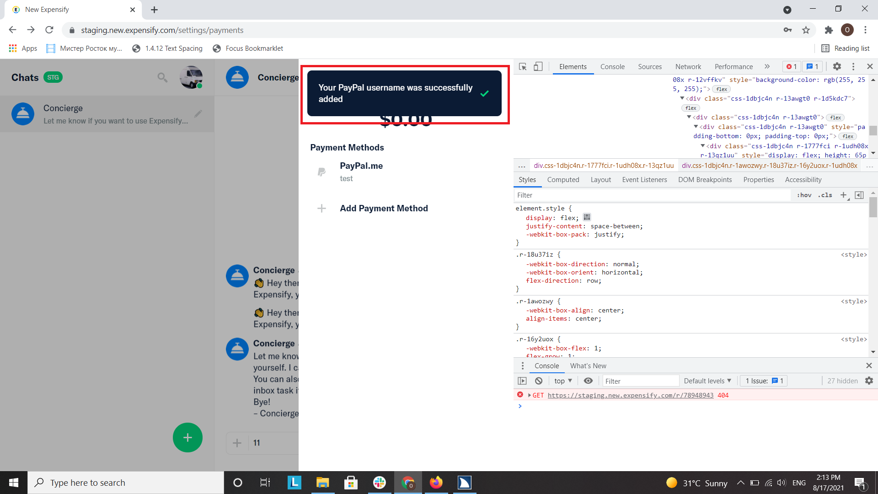Collapse the div with padding-bottom style
Image resolution: width=878 pixels, height=494 pixels.
click(x=696, y=127)
